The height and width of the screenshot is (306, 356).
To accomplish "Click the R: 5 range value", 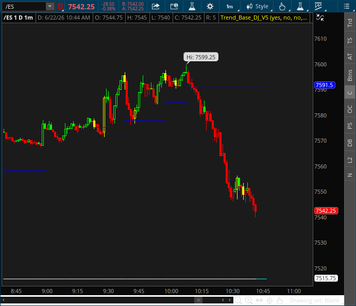I will coord(211,18).
